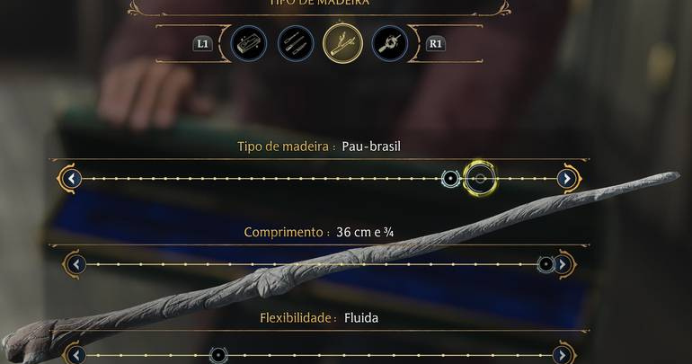Click the Fluida flexibility value

coord(361,317)
